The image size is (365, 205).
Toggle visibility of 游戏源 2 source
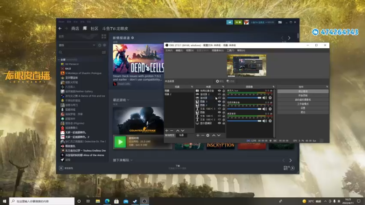point(219,94)
